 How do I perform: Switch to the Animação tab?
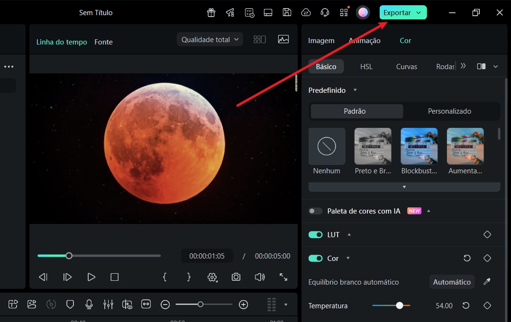pos(364,41)
